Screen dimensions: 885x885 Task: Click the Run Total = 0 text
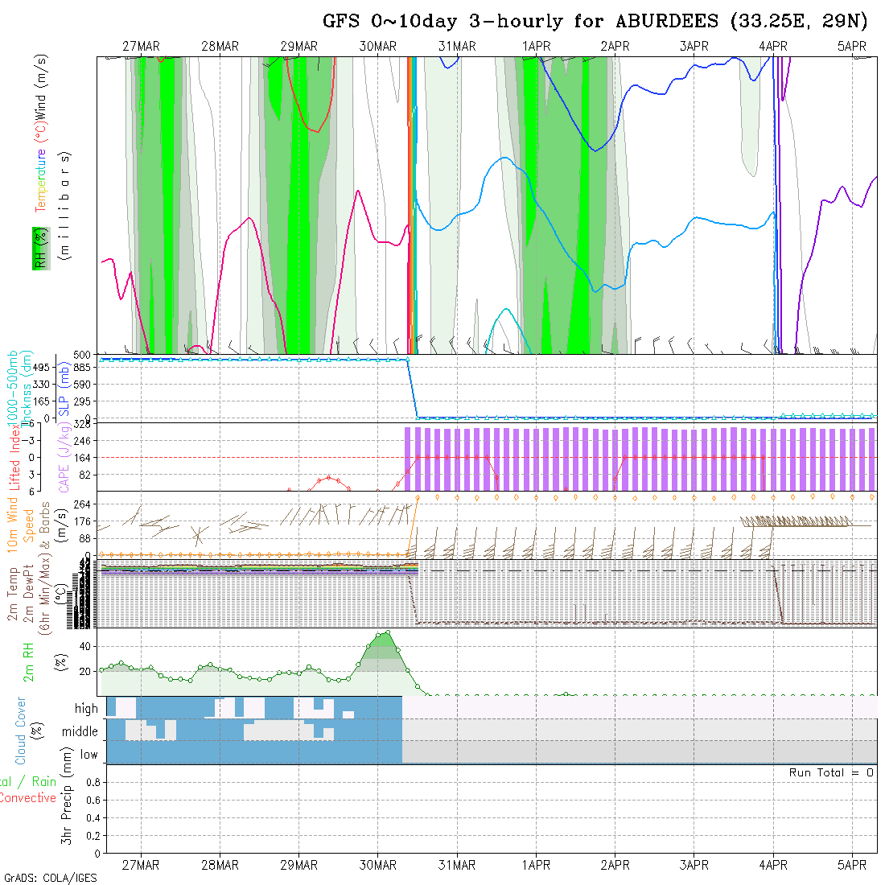[x=831, y=772]
